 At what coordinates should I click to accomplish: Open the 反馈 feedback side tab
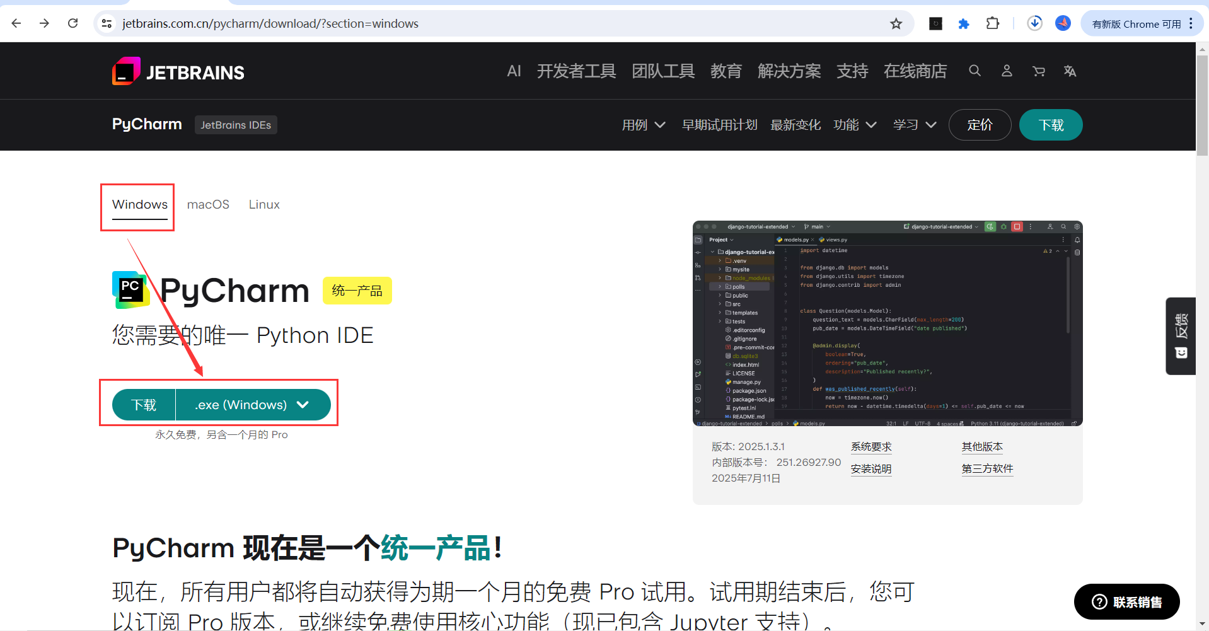pyautogui.click(x=1181, y=335)
